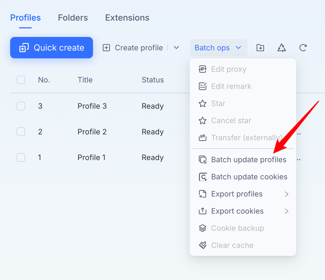Click the move-to-folder icon in toolbar
The height and width of the screenshot is (280, 325).
pos(260,48)
